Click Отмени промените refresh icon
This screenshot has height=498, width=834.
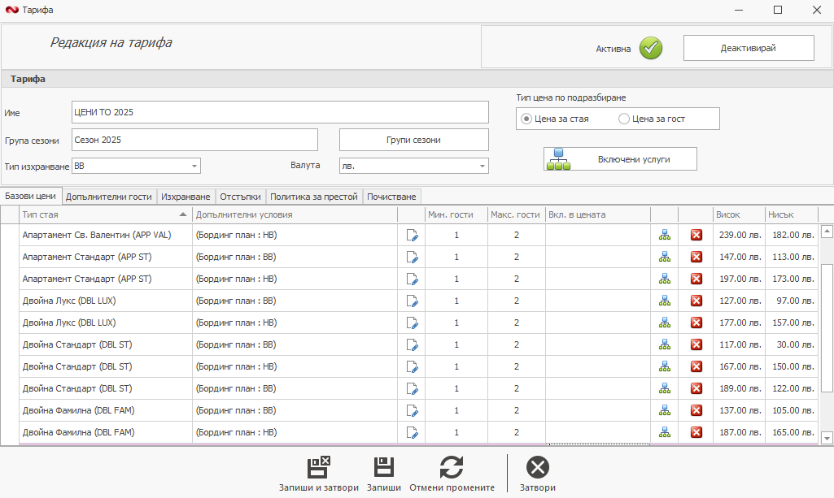(452, 468)
